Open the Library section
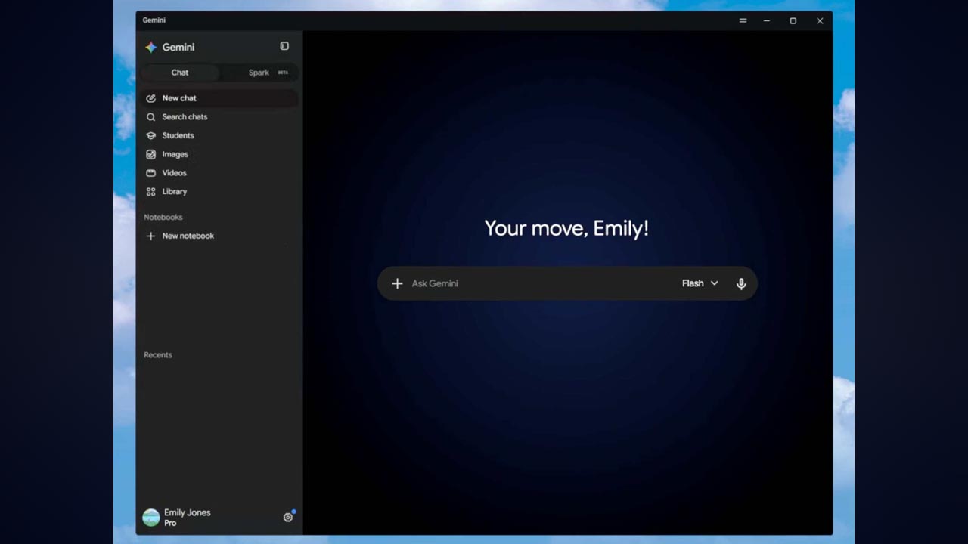This screenshot has height=544, width=968. pyautogui.click(x=219, y=192)
